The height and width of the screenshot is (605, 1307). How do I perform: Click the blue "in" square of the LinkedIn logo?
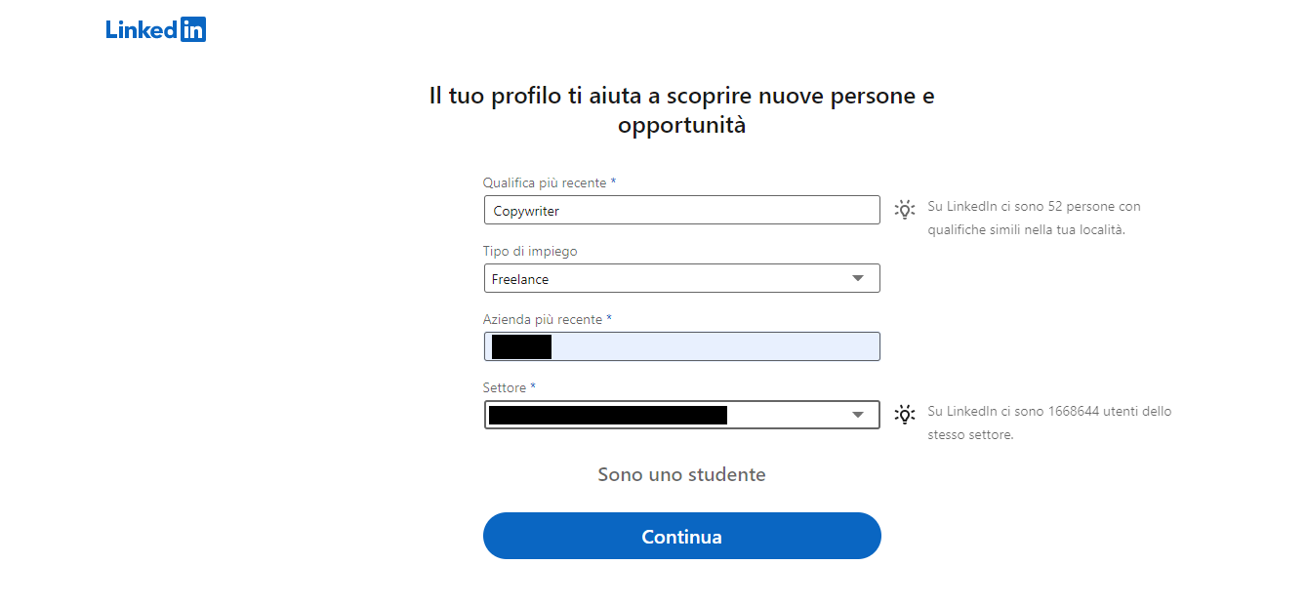[x=194, y=28]
